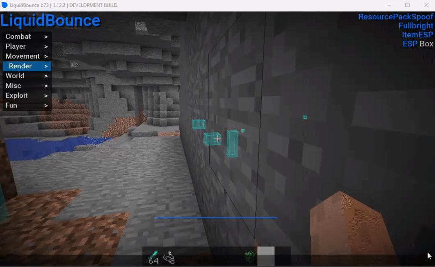Open the Exploit category menu
The image size is (435, 267).
(27, 96)
